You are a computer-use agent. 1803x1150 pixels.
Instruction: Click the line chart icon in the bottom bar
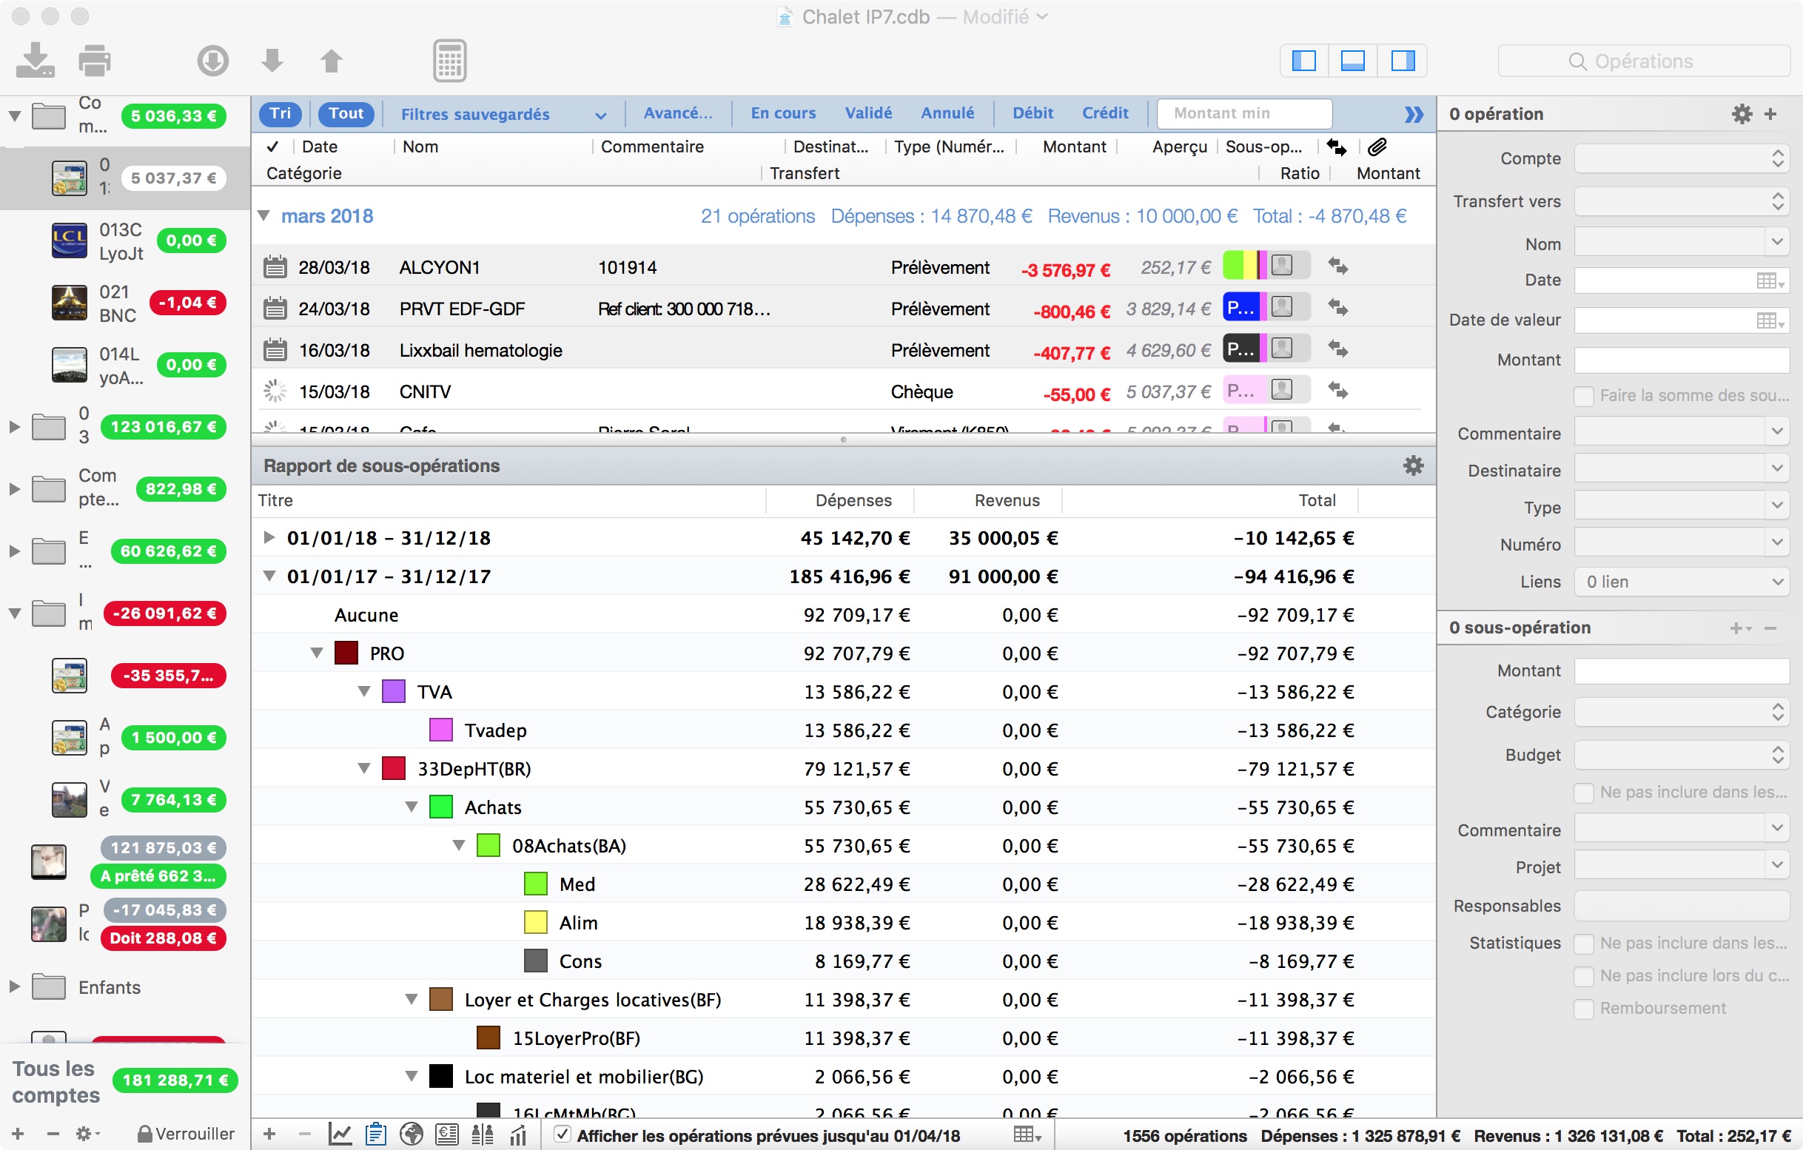coord(340,1135)
